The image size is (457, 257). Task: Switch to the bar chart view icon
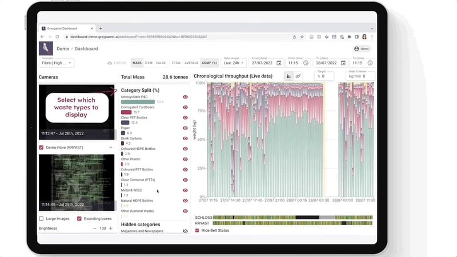288,76
